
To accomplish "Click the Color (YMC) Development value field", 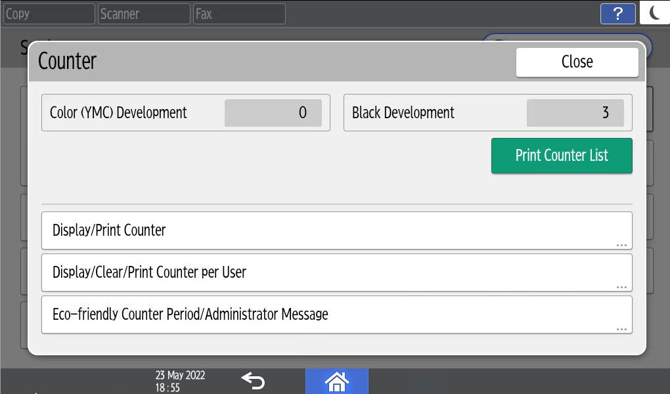I will 273,113.
